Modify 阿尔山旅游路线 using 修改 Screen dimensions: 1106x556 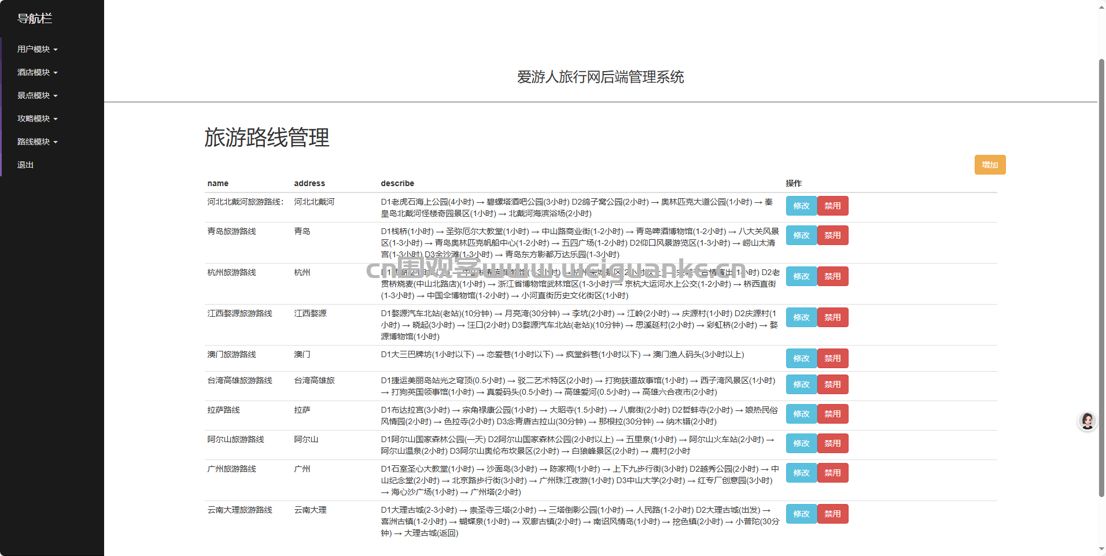click(x=801, y=443)
